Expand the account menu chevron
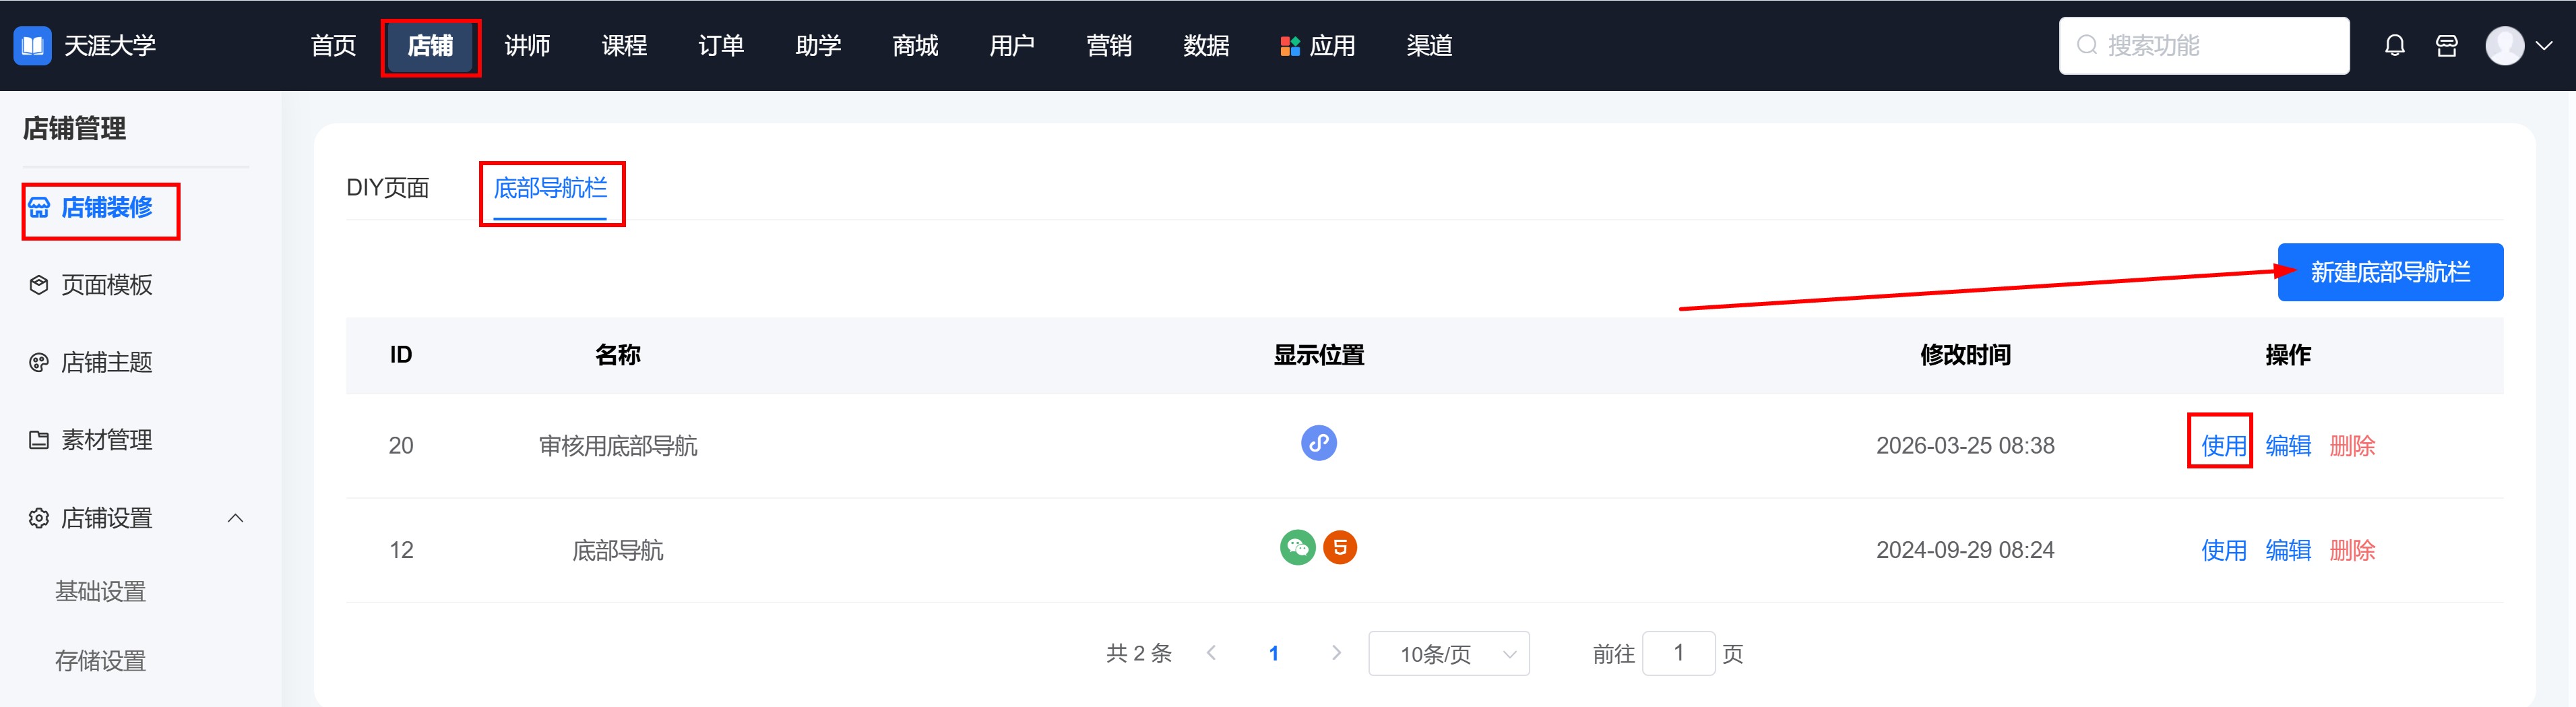Image resolution: width=2576 pixels, height=707 pixels. [2545, 46]
